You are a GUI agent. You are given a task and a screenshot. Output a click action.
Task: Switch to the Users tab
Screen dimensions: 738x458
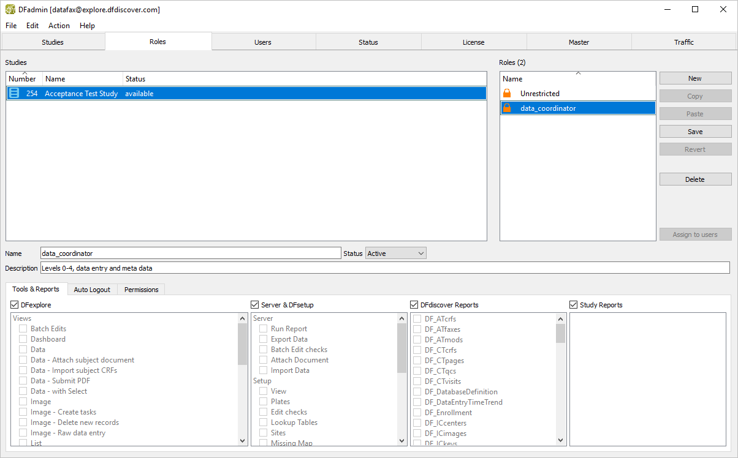click(x=263, y=42)
